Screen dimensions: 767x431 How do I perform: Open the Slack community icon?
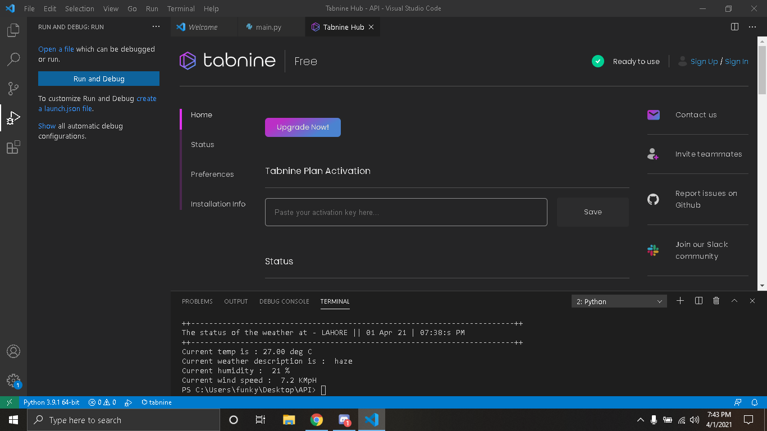coord(653,250)
